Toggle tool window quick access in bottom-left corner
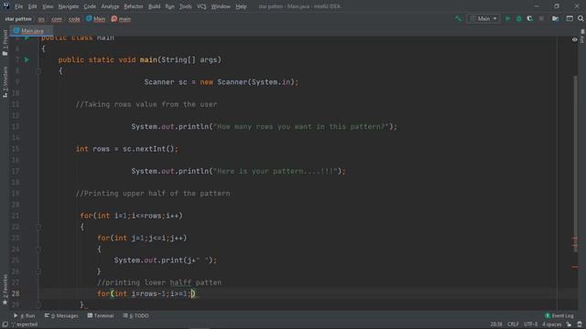Screen dimensions: 586x329 [5, 324]
